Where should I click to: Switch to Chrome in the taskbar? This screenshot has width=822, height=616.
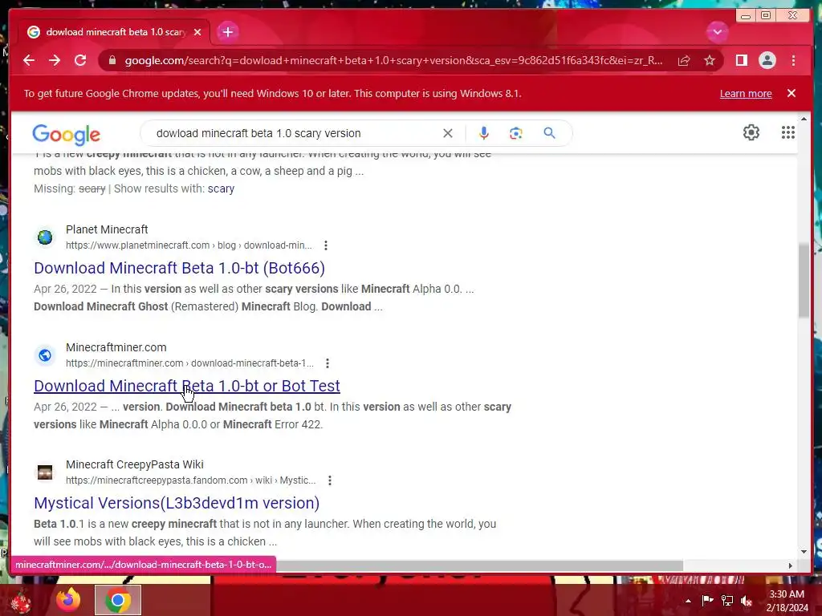118,600
